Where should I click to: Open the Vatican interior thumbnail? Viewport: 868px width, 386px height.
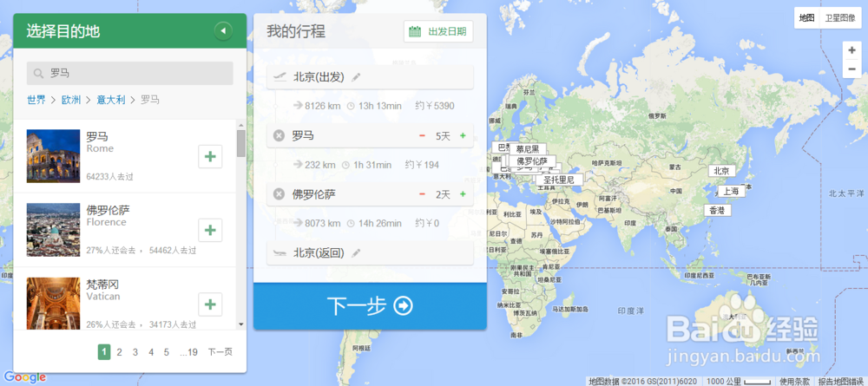[53, 303]
